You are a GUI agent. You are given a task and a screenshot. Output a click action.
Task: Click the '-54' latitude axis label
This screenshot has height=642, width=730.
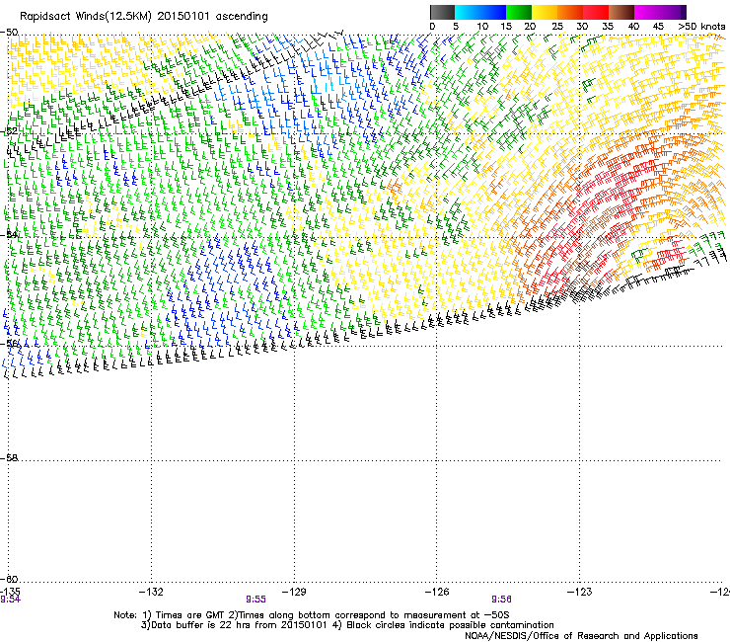click(x=9, y=234)
